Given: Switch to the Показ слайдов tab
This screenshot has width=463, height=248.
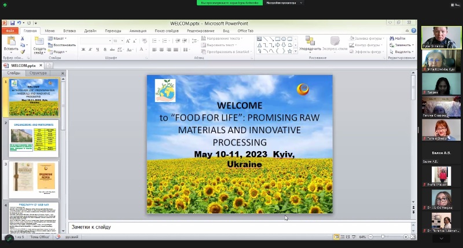Looking at the screenshot, I should (167, 31).
